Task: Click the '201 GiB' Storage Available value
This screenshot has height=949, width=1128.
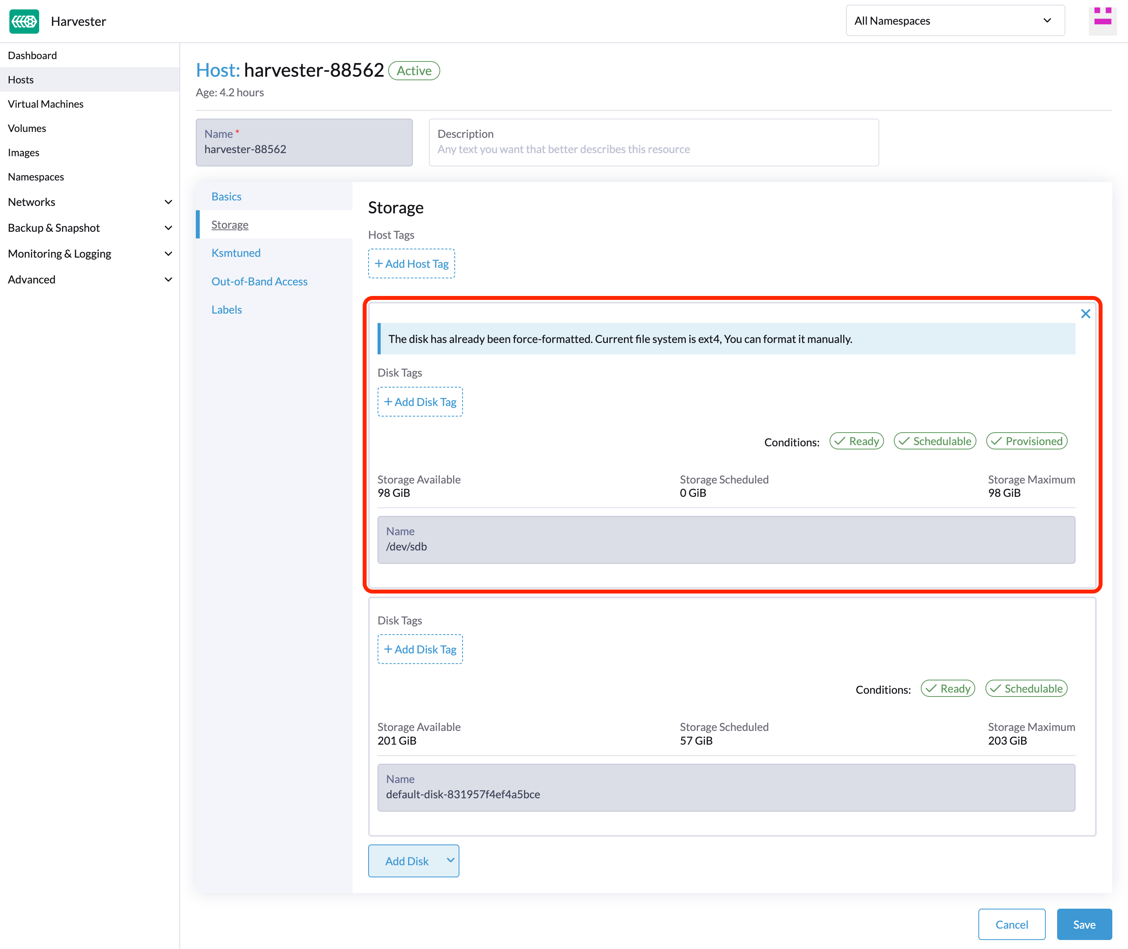Action: [397, 740]
